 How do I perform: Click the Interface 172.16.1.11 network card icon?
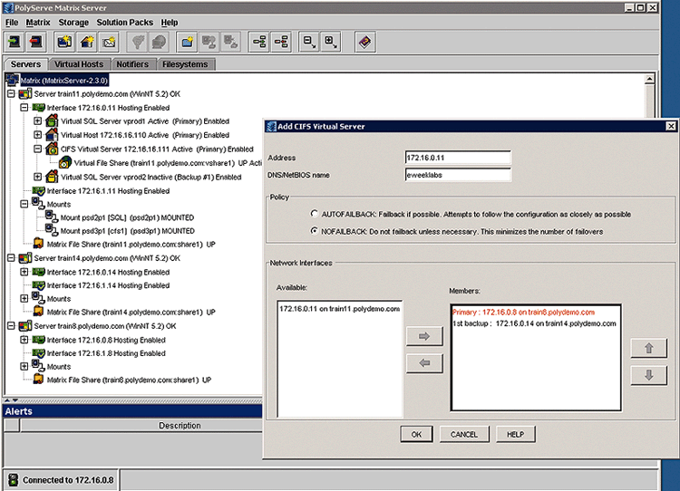coord(39,190)
